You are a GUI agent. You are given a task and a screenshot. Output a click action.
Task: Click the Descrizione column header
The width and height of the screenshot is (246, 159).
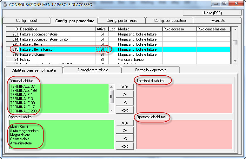click(57, 29)
